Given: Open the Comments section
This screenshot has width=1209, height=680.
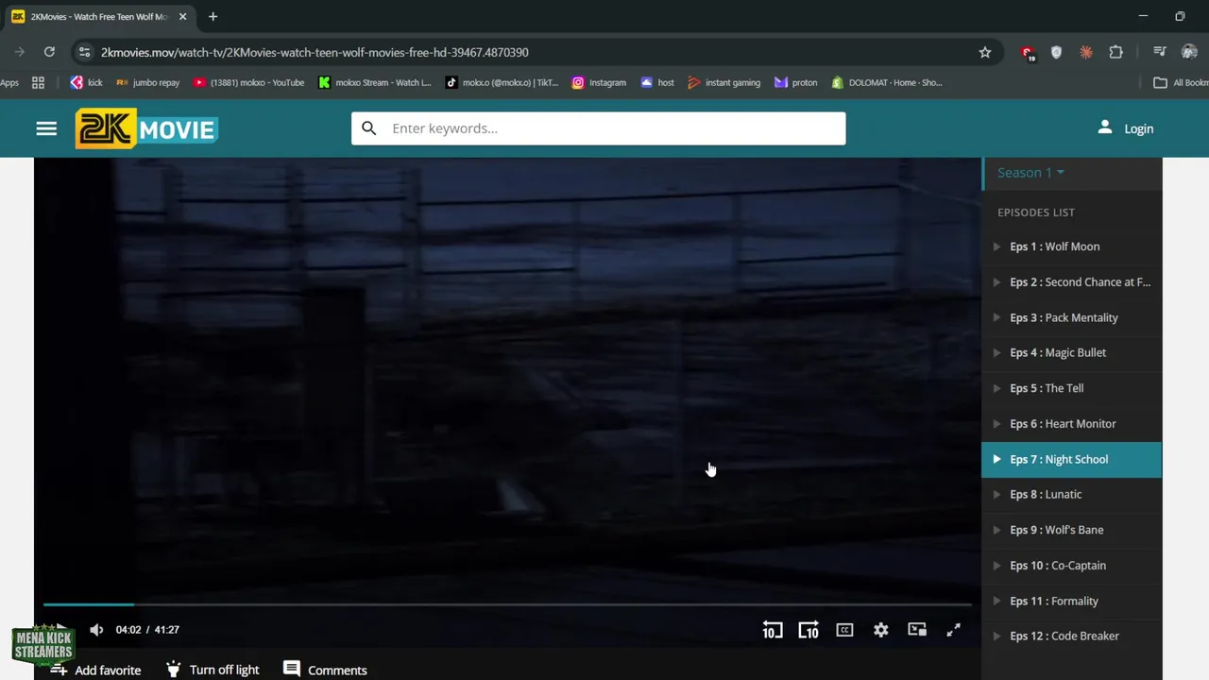Looking at the screenshot, I should coord(326,670).
